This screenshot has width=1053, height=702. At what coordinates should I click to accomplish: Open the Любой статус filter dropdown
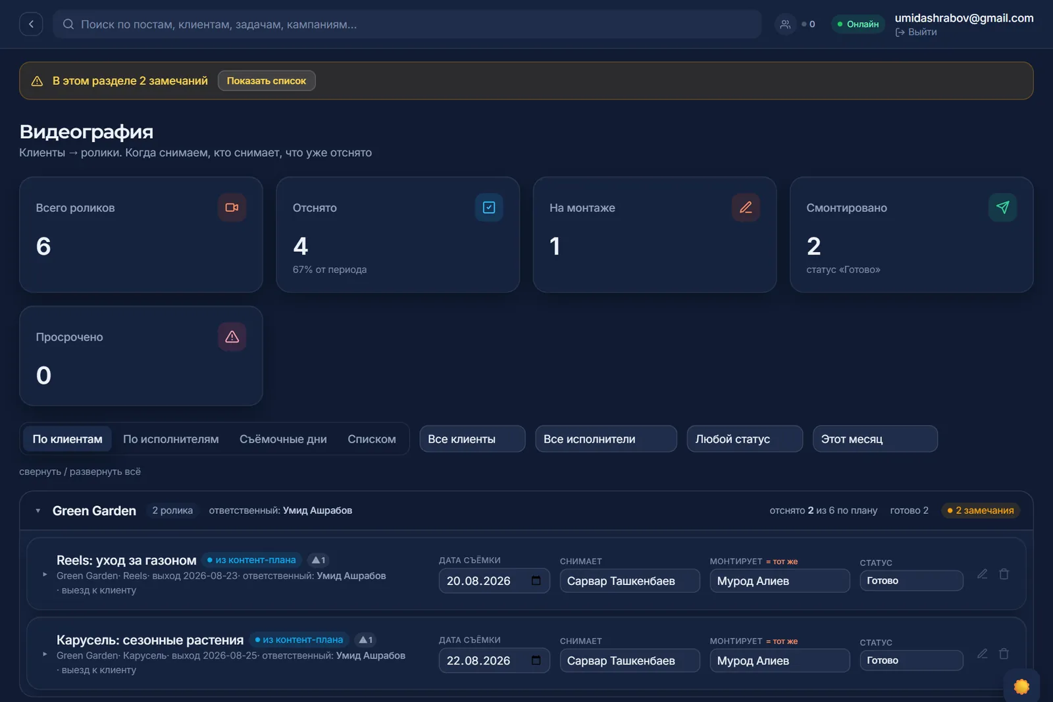point(745,439)
